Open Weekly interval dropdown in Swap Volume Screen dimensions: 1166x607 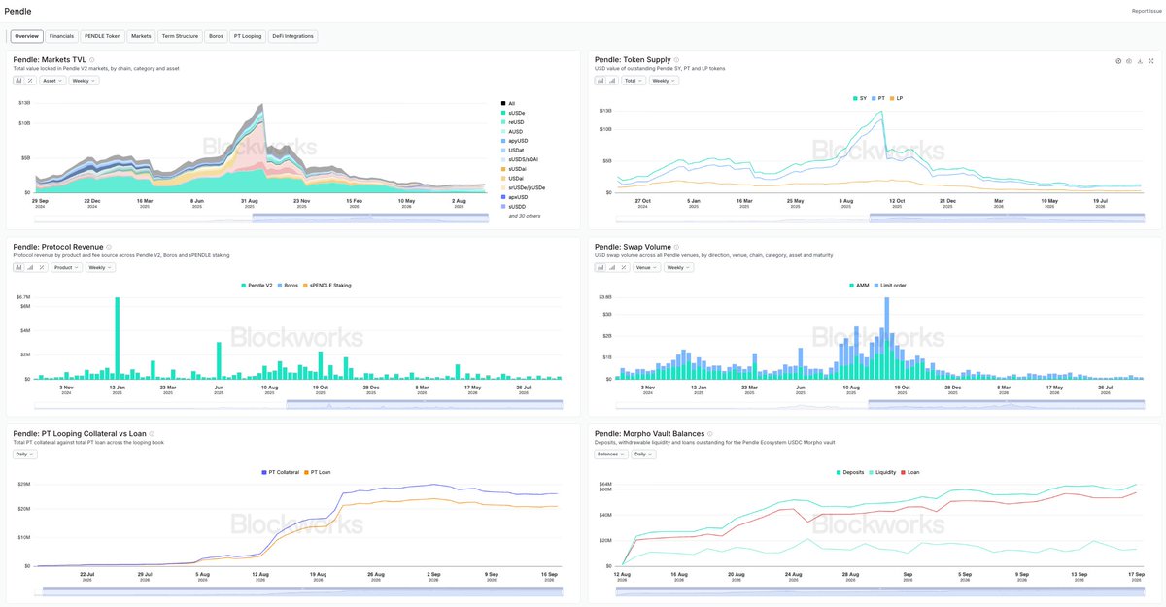coord(678,267)
